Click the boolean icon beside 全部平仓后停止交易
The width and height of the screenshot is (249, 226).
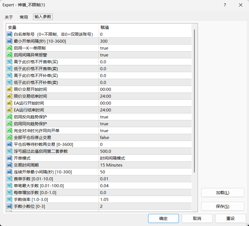9,138
